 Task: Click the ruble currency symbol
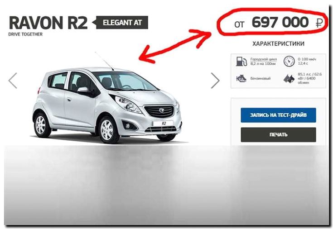[319, 23]
